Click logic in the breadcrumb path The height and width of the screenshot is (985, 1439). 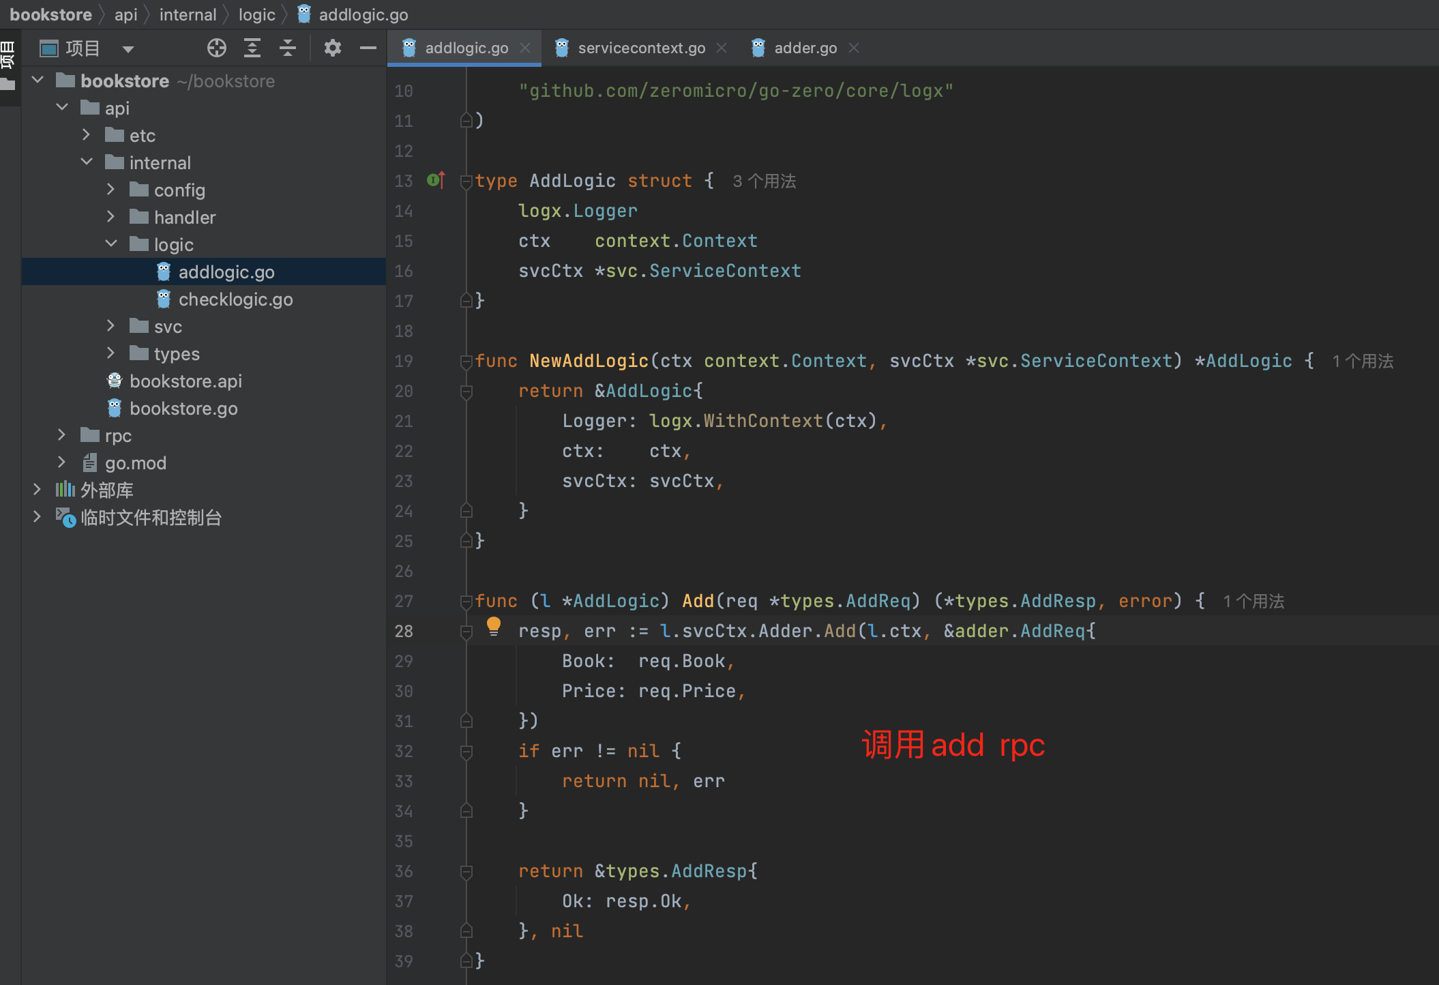click(256, 14)
